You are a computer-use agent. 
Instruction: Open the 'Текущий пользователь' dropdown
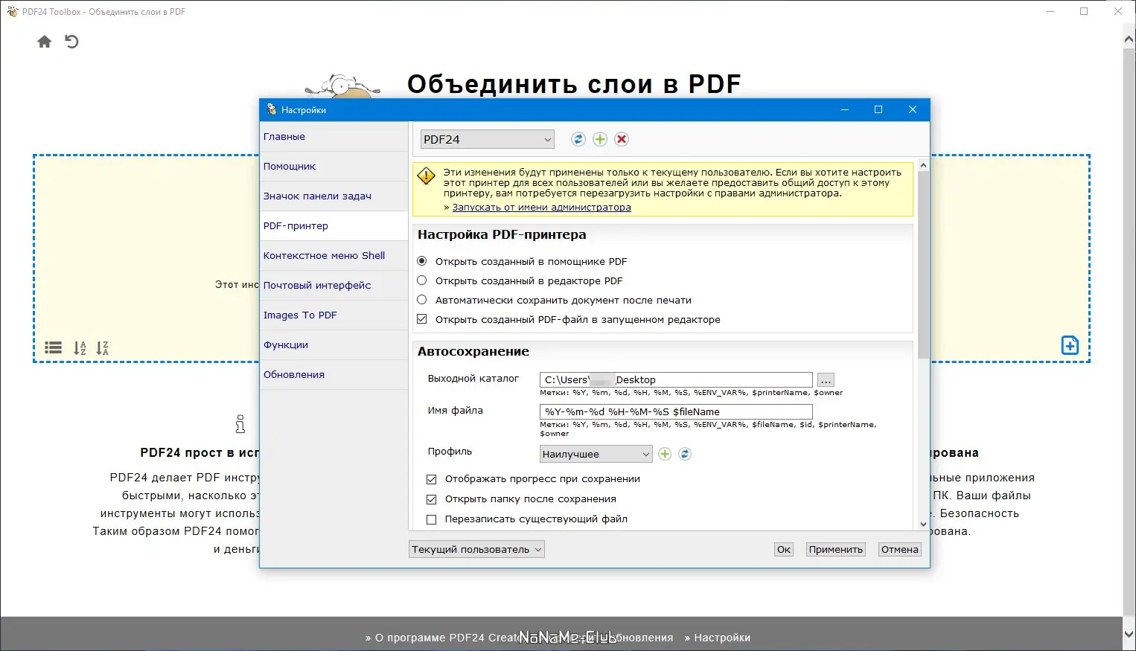pos(476,549)
